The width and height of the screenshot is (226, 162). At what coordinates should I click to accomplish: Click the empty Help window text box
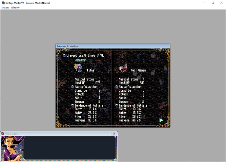click(70, 148)
